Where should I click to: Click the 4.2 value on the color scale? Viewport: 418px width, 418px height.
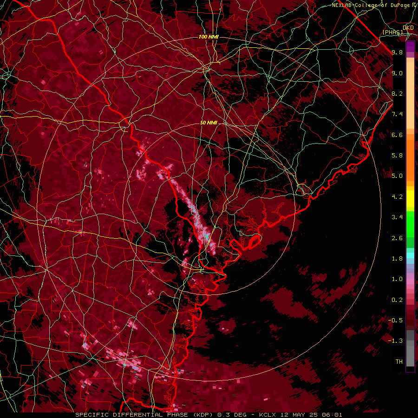click(397, 197)
